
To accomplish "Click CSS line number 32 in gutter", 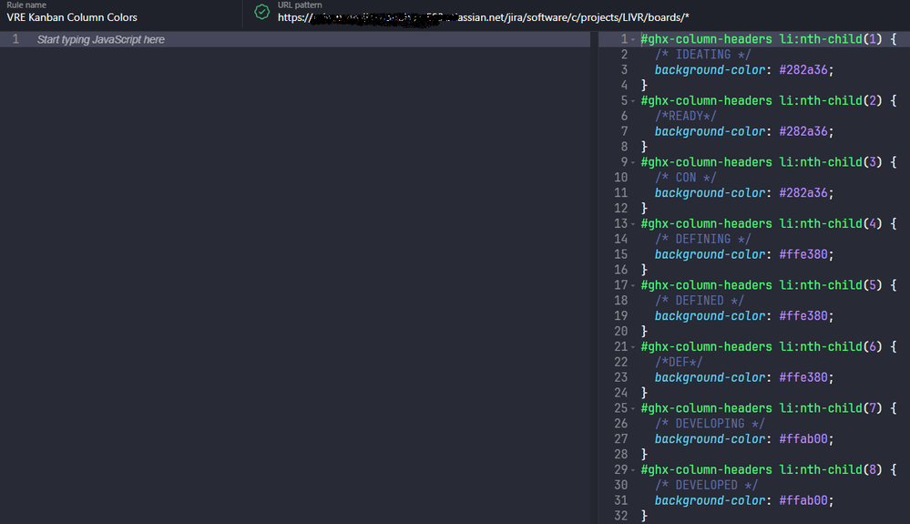I will coord(621,515).
